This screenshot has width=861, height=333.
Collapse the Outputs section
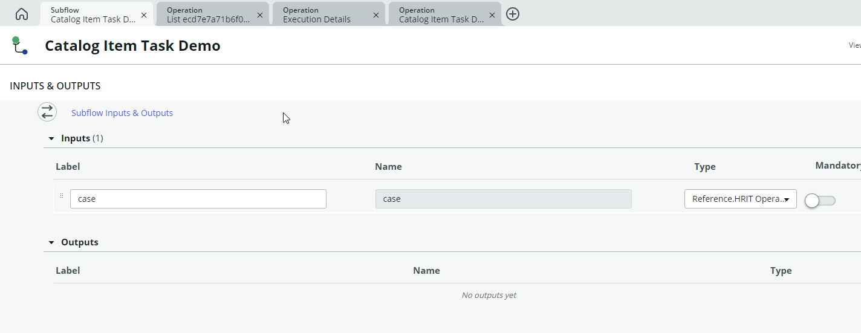coord(51,242)
